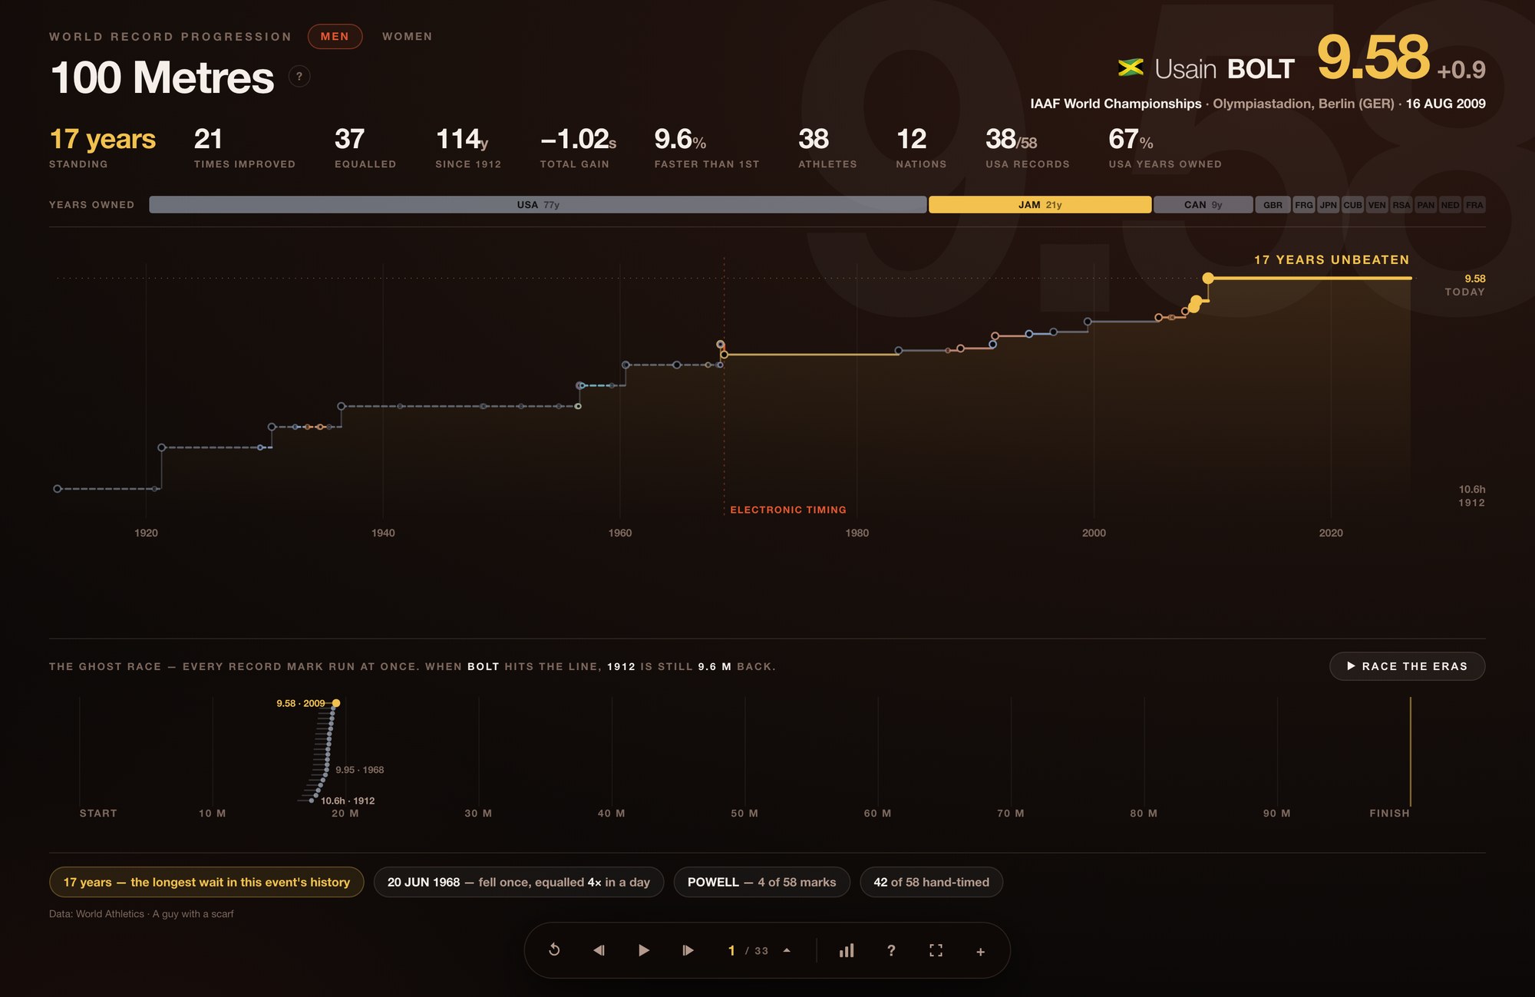Click the Jamaican flag icon by Usain Bolt
This screenshot has height=997, width=1535.
click(1131, 68)
